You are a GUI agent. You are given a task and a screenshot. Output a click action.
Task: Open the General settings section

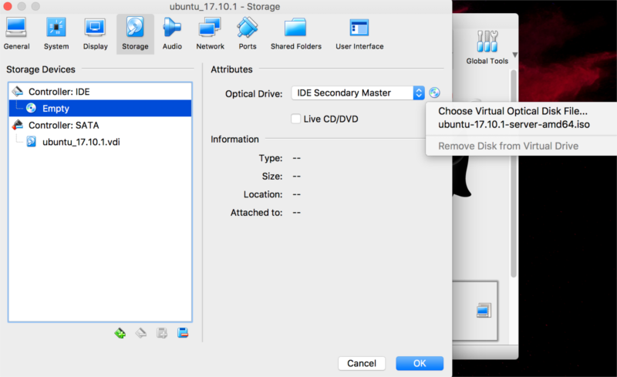[16, 33]
